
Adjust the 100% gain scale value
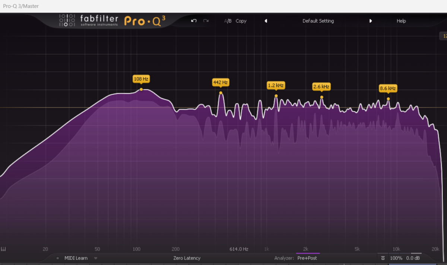[x=396, y=258]
